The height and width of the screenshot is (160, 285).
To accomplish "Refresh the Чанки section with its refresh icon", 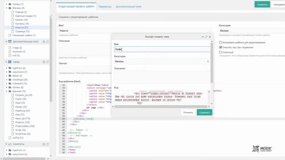I will point(48,62).
